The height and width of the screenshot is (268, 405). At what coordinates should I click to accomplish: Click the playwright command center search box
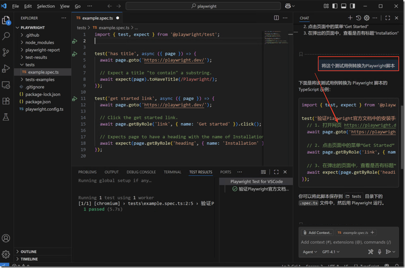pos(203,6)
